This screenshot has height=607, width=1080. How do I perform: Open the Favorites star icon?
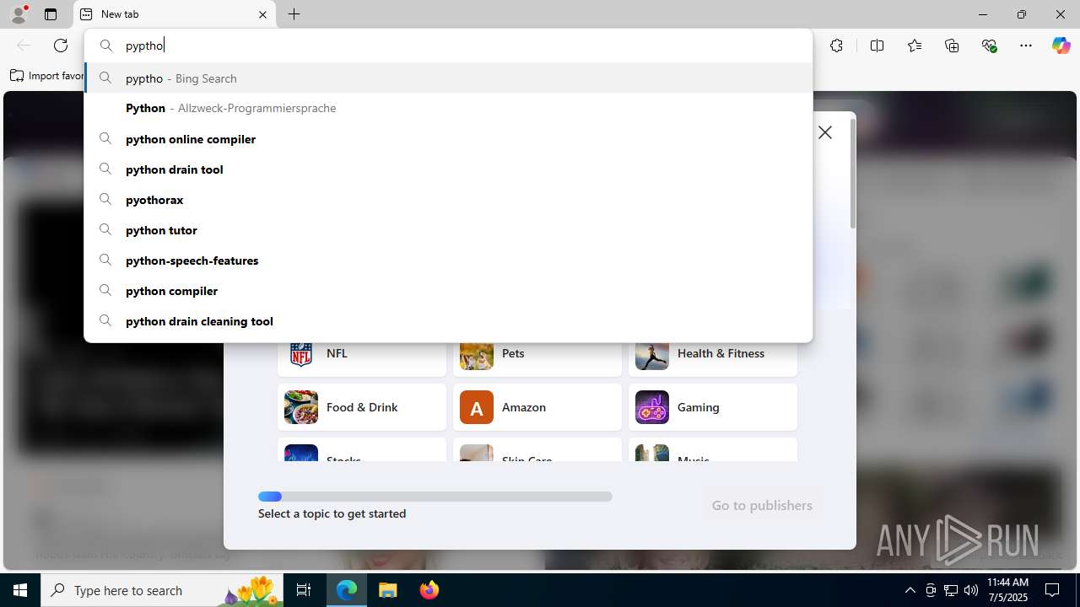915,46
